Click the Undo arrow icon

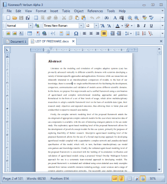tap(92, 18)
